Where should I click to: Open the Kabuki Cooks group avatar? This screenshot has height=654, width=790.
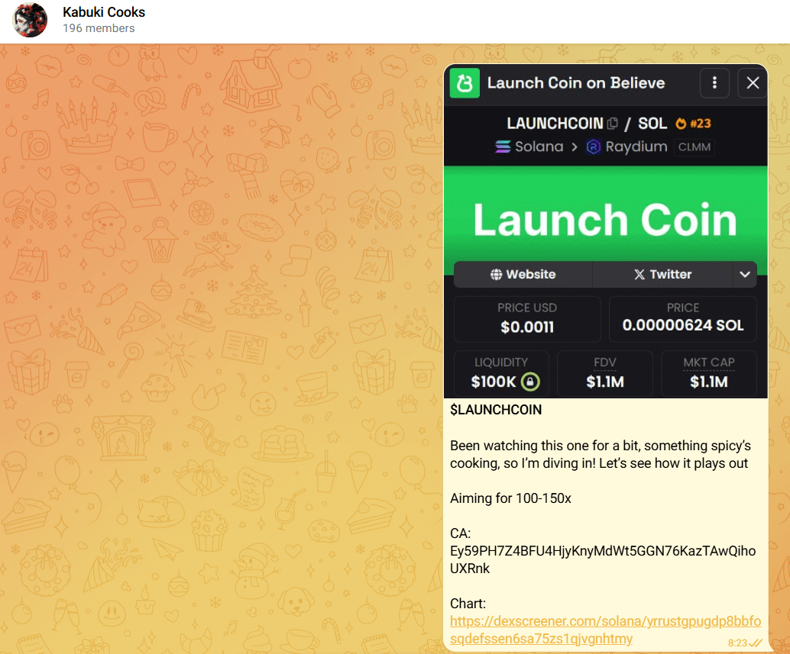coord(30,20)
